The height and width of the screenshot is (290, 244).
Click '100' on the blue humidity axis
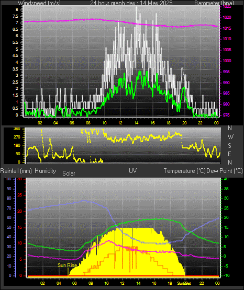point(8,179)
